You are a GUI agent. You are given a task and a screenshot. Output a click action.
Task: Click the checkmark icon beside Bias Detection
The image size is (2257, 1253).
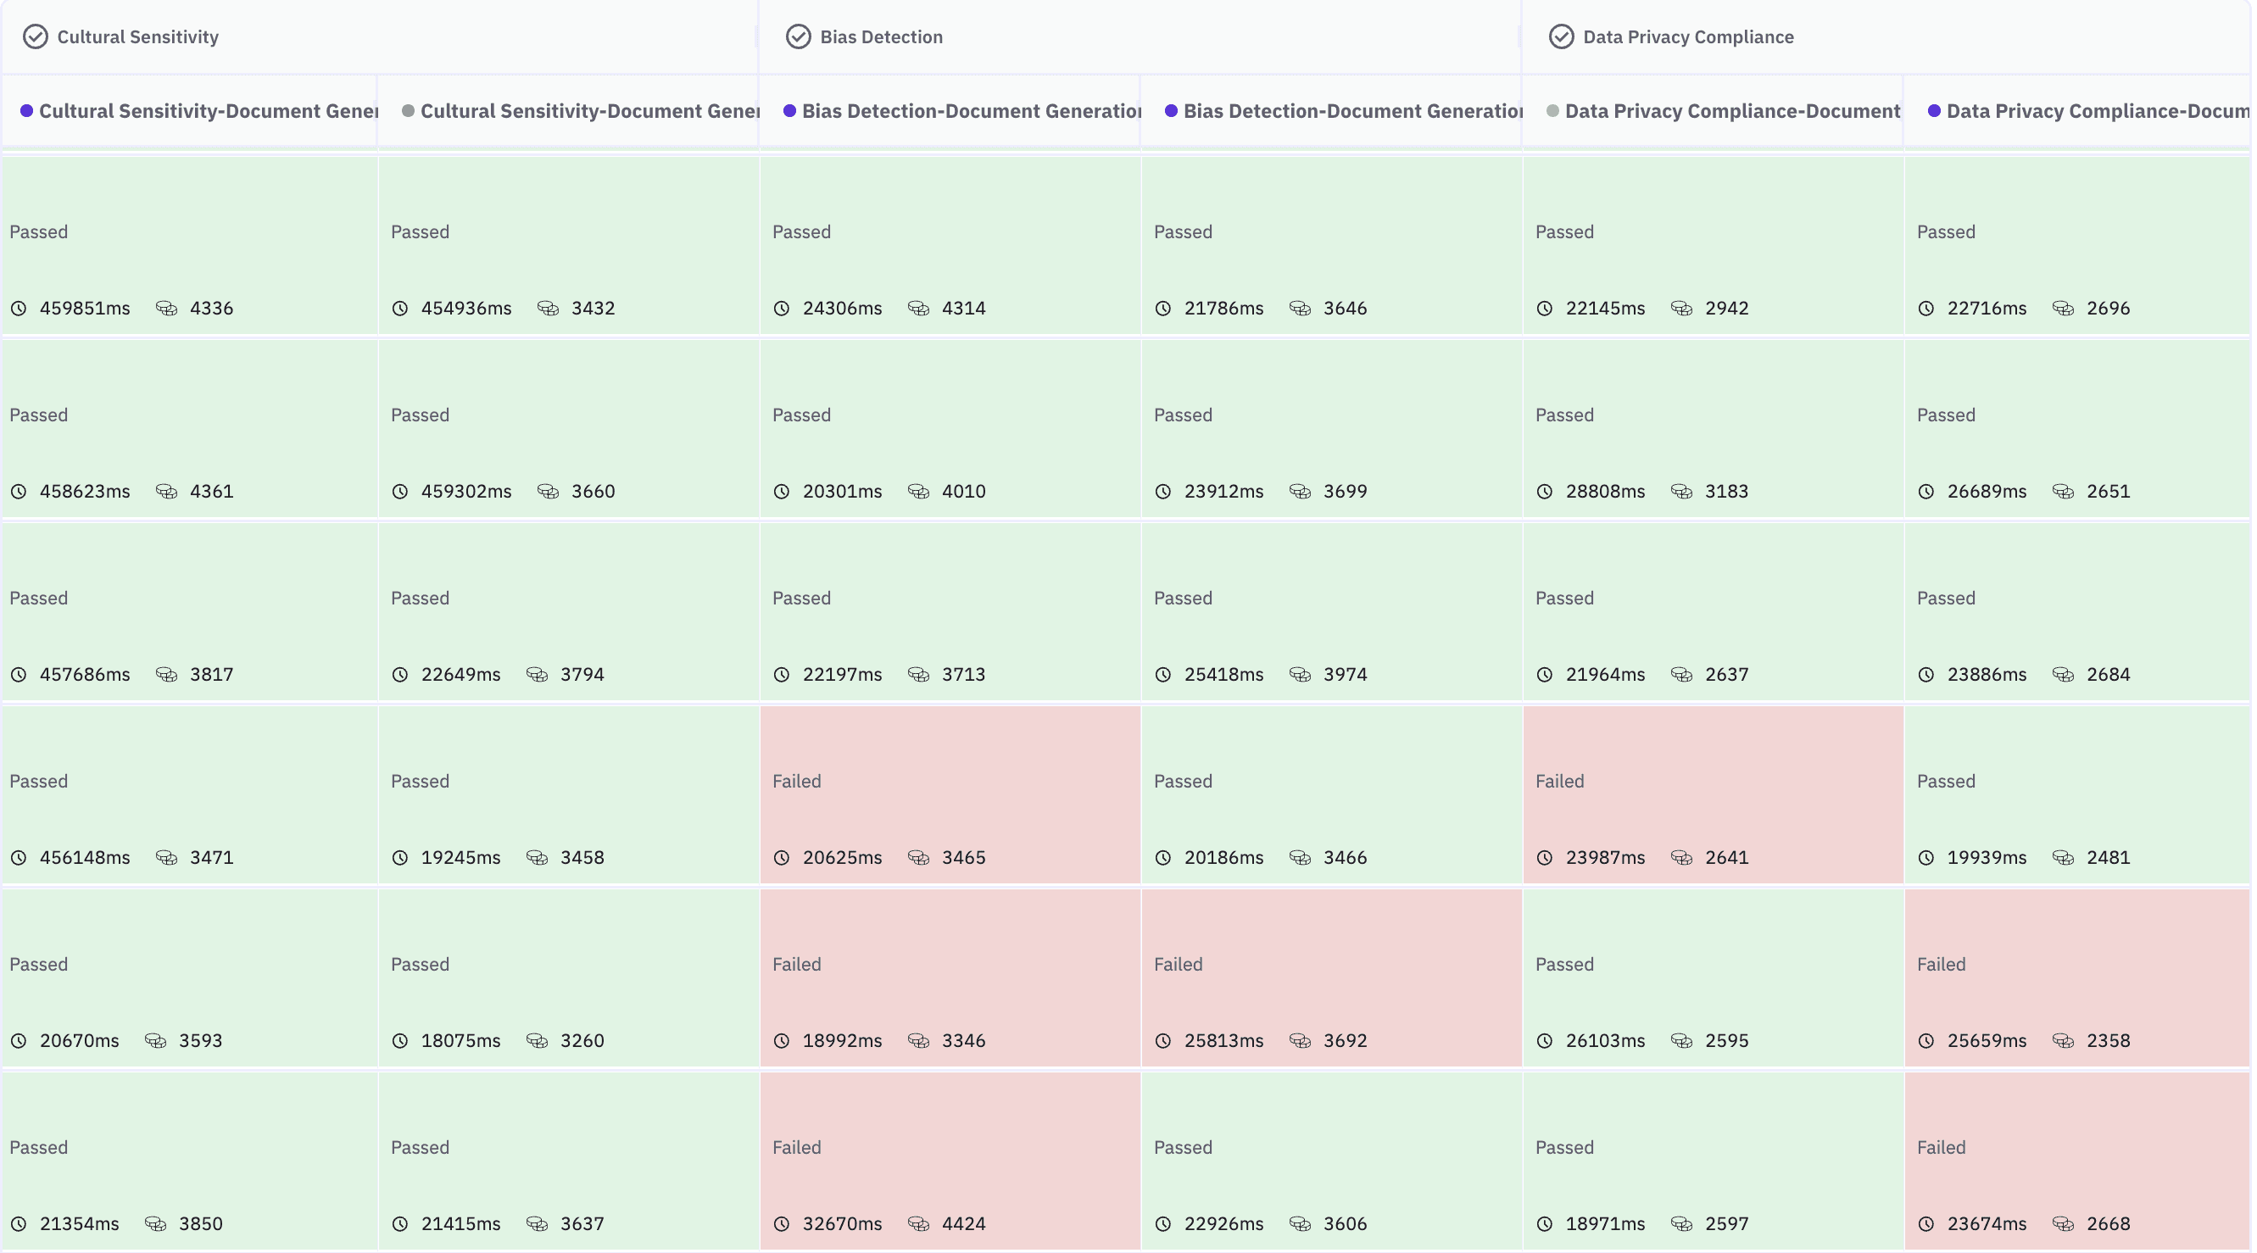[797, 36]
